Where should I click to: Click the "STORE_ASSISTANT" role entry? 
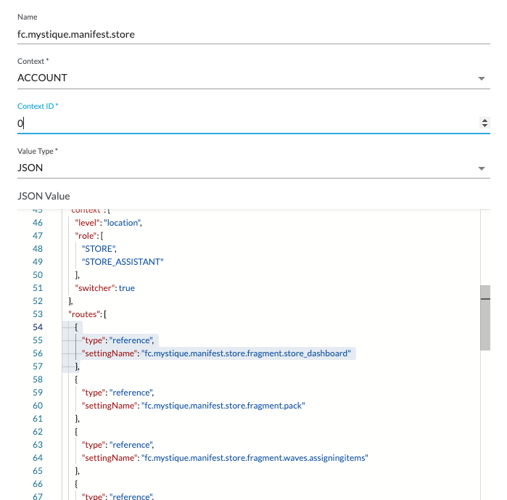[x=123, y=262]
